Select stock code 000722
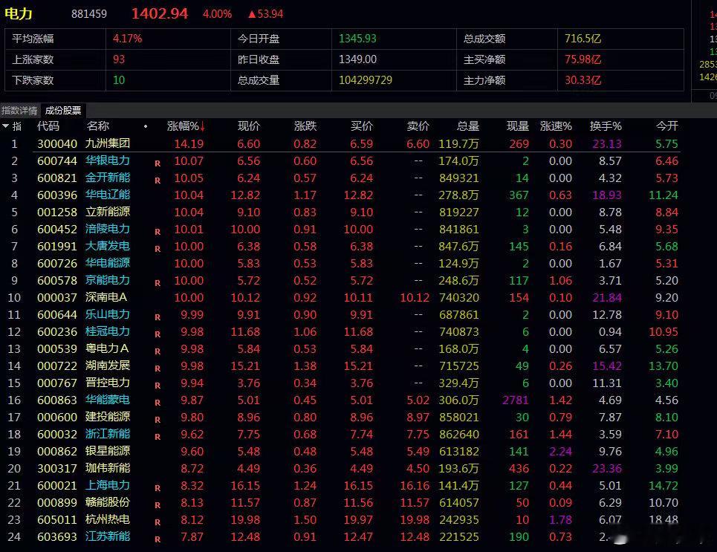 click(x=57, y=366)
